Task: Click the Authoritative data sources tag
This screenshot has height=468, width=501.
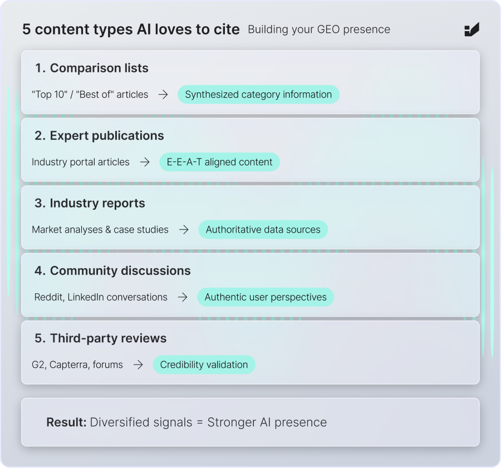Action: pos(263,229)
